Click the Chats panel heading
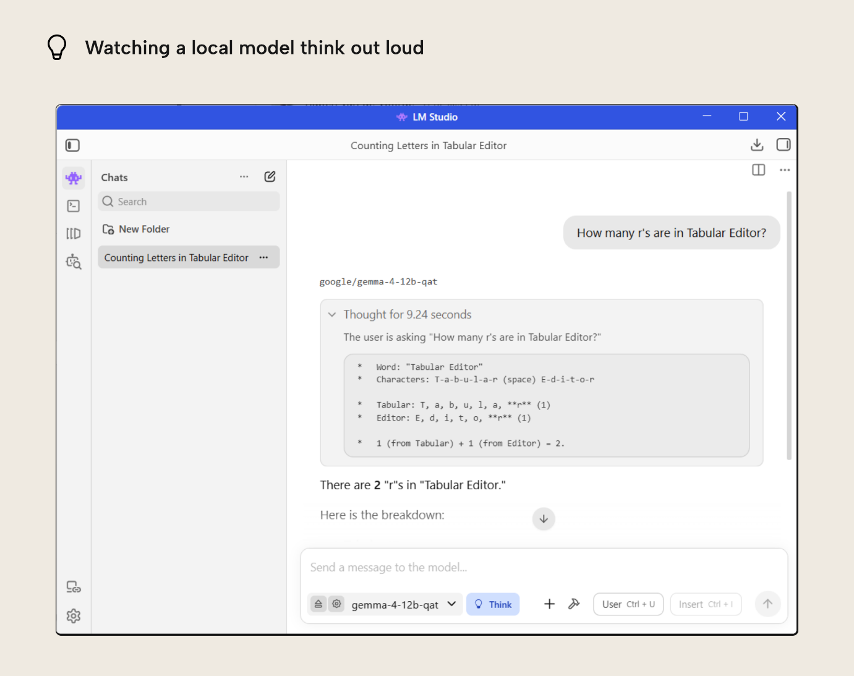Screen dimensions: 854x676 (x=114, y=178)
